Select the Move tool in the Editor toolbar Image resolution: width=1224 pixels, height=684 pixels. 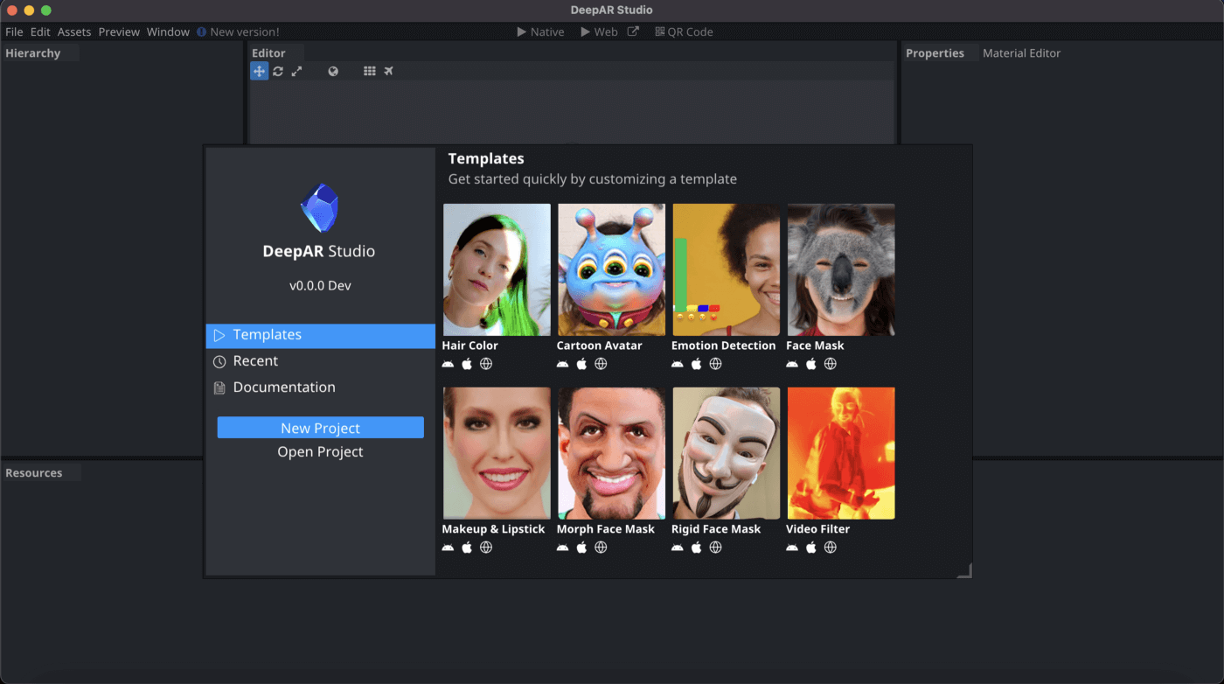tap(259, 71)
